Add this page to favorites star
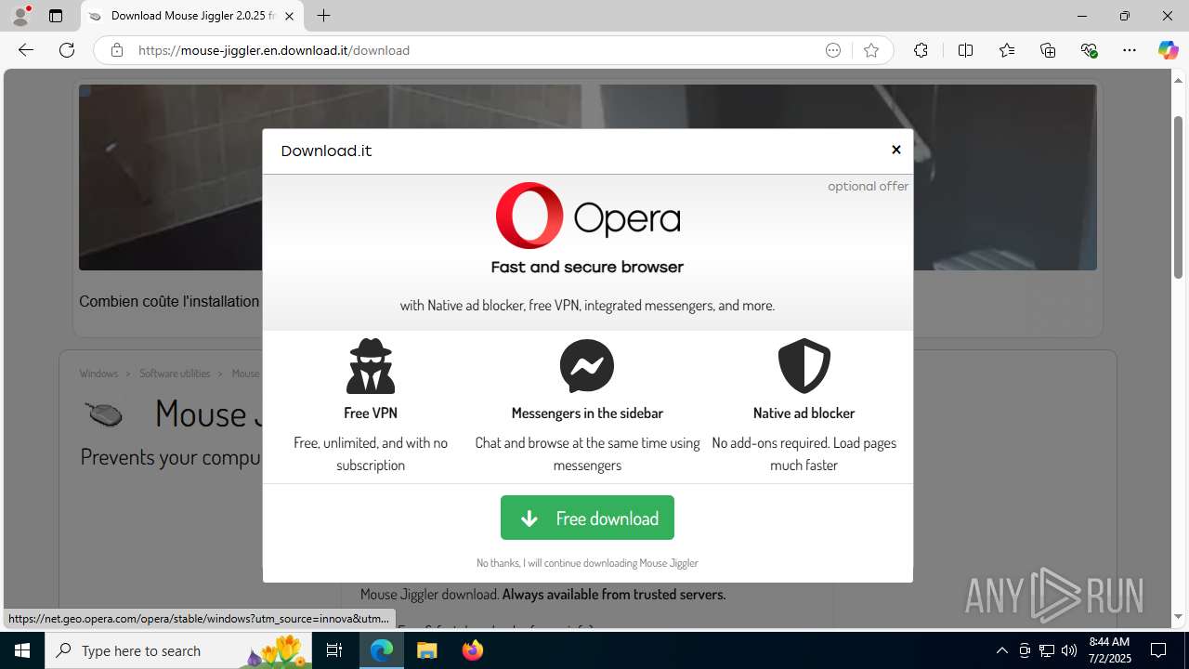Image resolution: width=1189 pixels, height=669 pixels. [870, 50]
